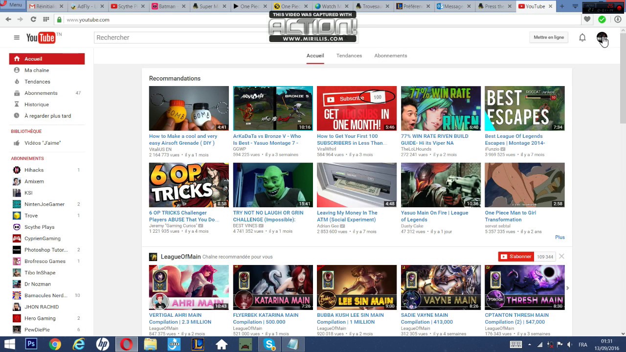
Task: Open Photoshop from the taskbar
Action: tap(31, 344)
